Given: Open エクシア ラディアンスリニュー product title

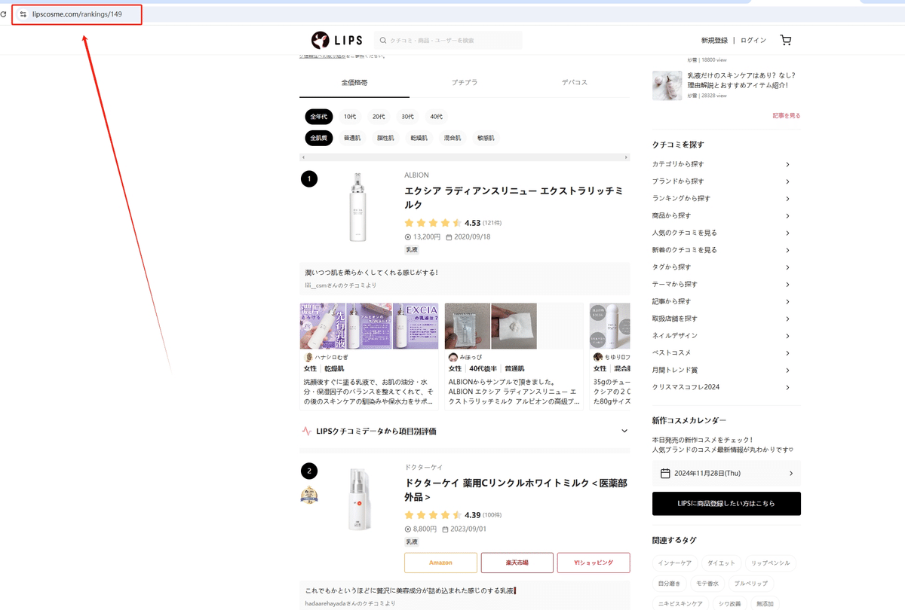Looking at the screenshot, I should point(514,198).
